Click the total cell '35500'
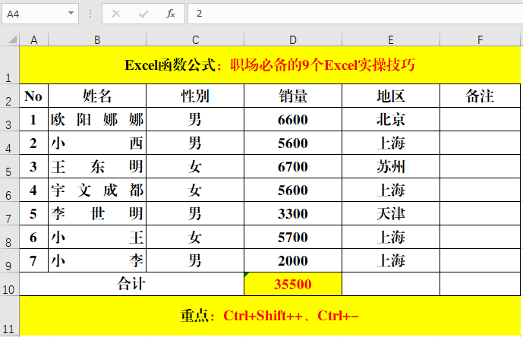This screenshot has width=523, height=337. coord(293,284)
